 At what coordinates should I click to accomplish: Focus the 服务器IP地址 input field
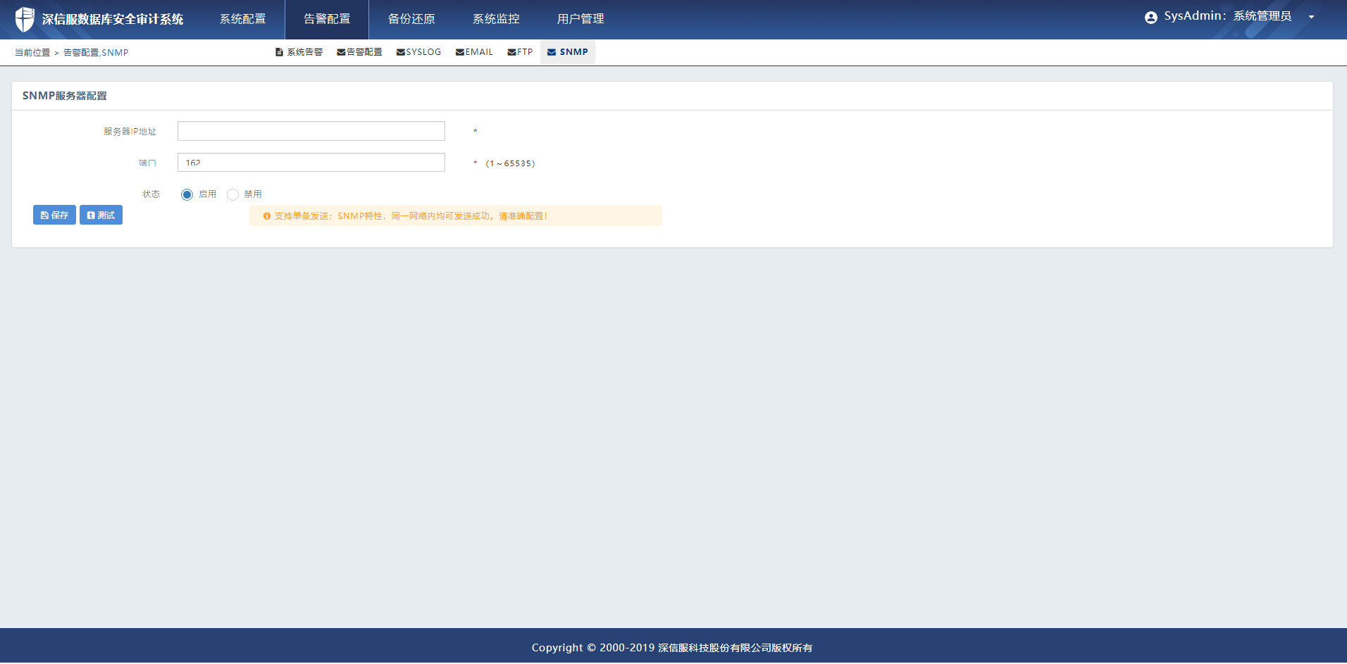(x=311, y=131)
